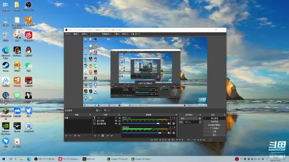
Task: Click the 时长 300 ms input field
Action: click(x=191, y=122)
